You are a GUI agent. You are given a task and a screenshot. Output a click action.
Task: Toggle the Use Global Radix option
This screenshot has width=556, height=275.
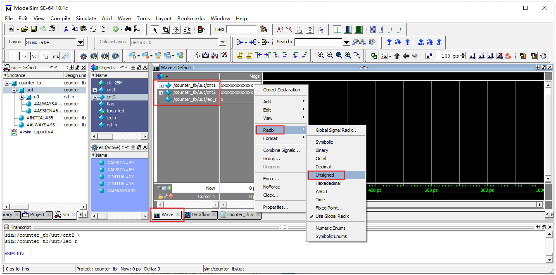(332, 216)
